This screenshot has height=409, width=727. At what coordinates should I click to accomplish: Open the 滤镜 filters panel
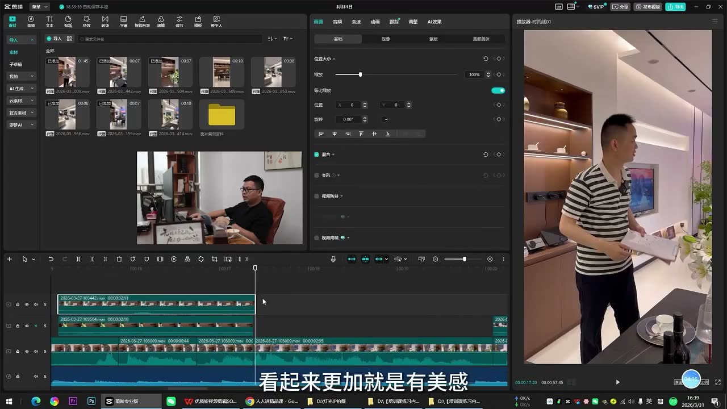click(161, 22)
